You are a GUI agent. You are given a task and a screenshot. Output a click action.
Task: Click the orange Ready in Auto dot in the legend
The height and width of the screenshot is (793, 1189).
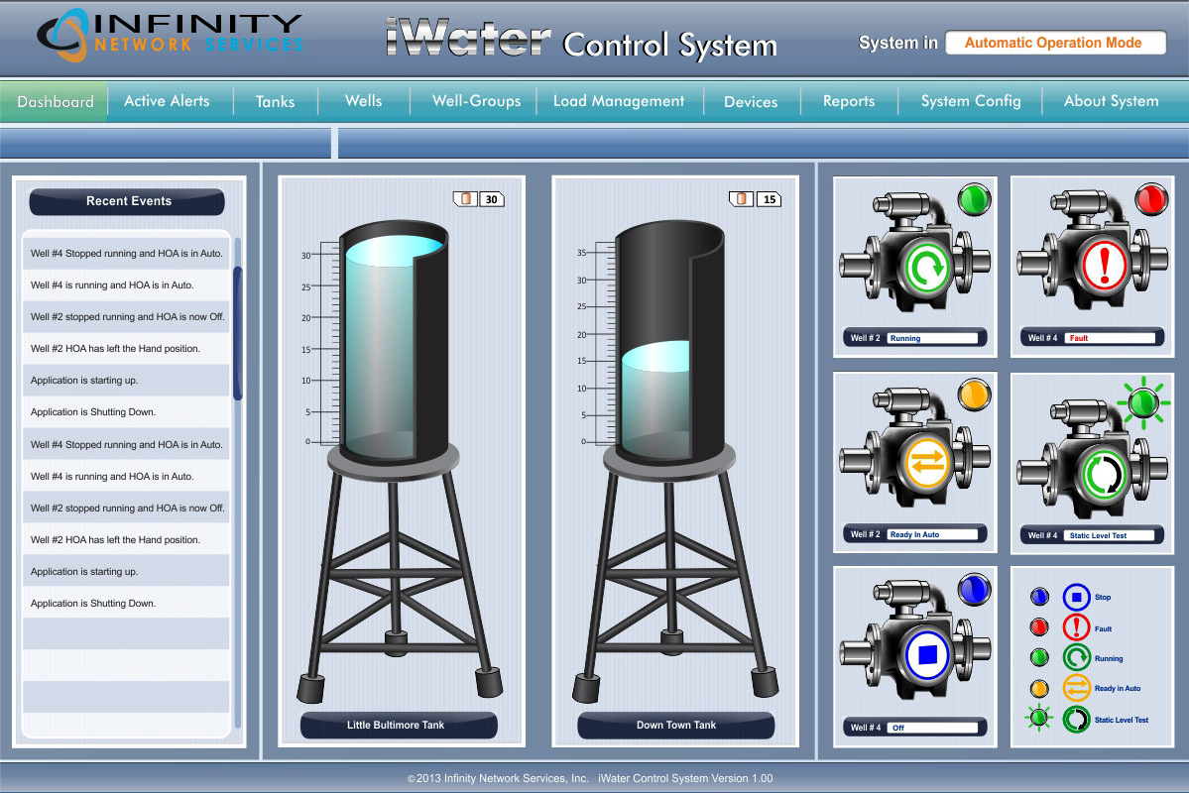[1039, 688]
